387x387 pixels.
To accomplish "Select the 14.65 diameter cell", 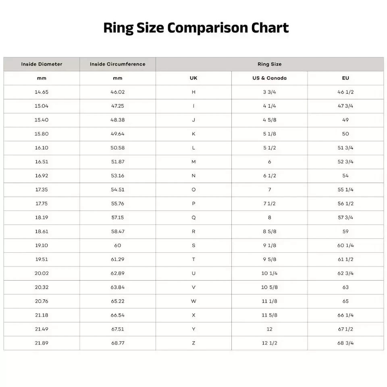I will 42,92.
